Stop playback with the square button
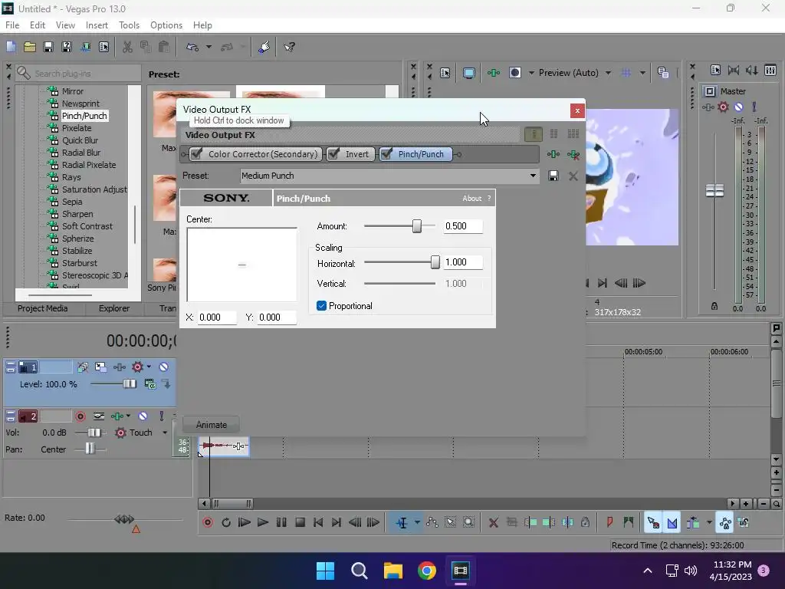The height and width of the screenshot is (589, 785). [300, 523]
